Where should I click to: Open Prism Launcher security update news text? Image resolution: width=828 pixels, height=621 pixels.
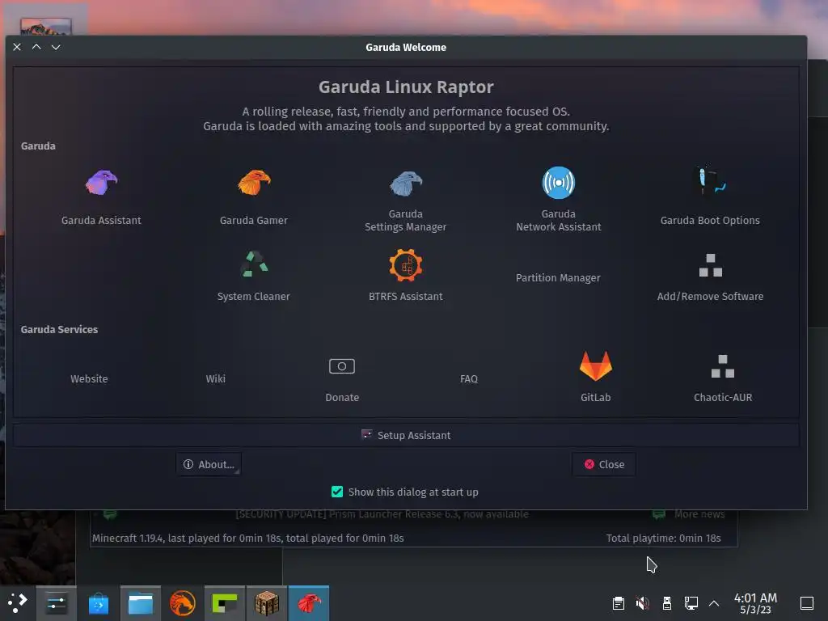pos(382,513)
